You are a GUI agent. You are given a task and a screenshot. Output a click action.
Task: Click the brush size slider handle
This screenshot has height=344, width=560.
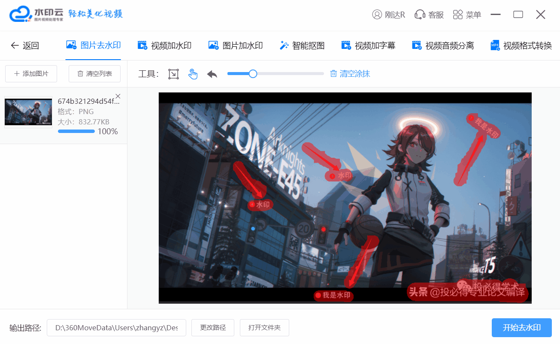coord(253,74)
